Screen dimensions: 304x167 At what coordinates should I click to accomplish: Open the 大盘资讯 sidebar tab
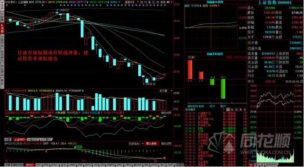click(x=2, y=42)
